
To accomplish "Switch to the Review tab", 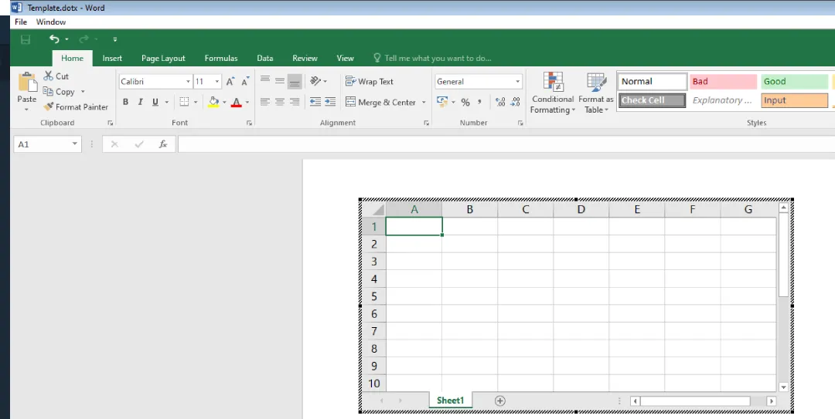I will click(x=305, y=58).
